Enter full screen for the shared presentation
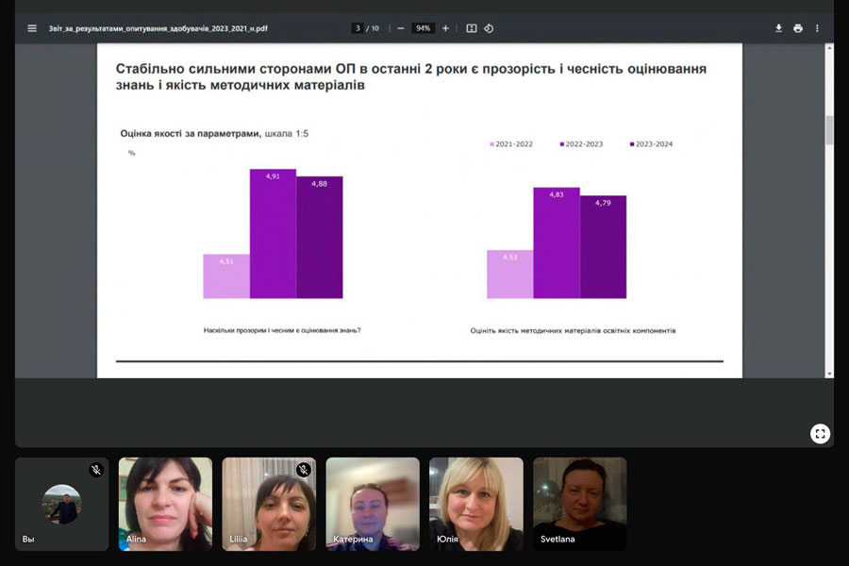 point(821,433)
